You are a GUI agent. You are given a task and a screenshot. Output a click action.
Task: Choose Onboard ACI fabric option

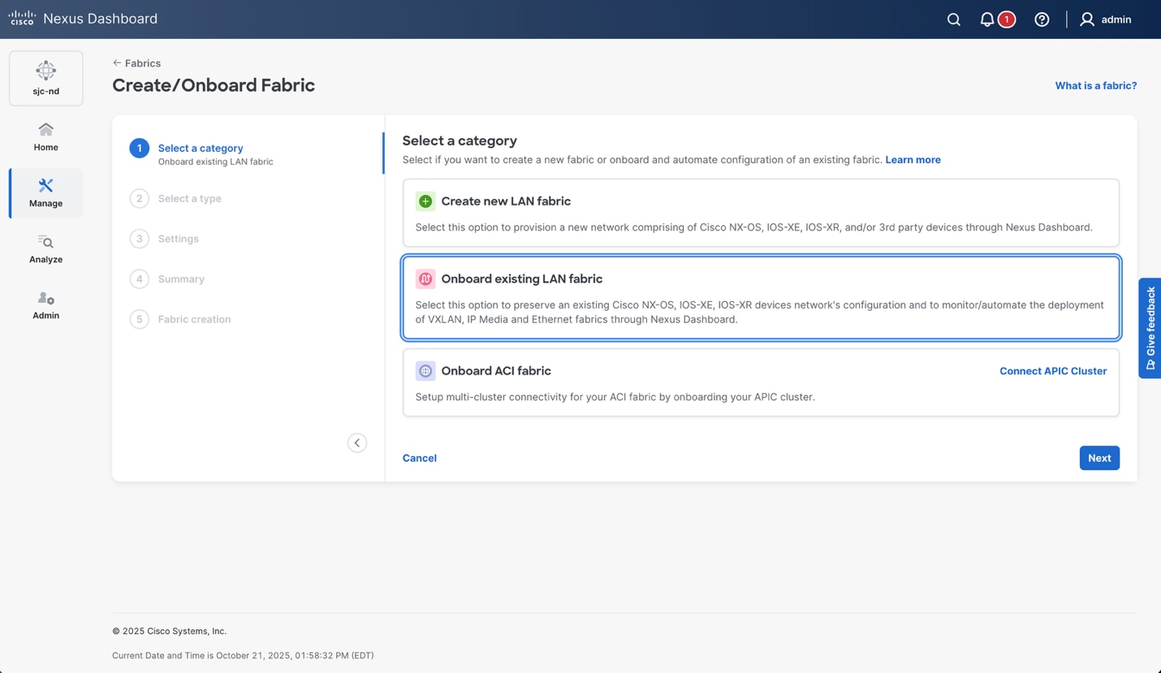tap(761, 382)
